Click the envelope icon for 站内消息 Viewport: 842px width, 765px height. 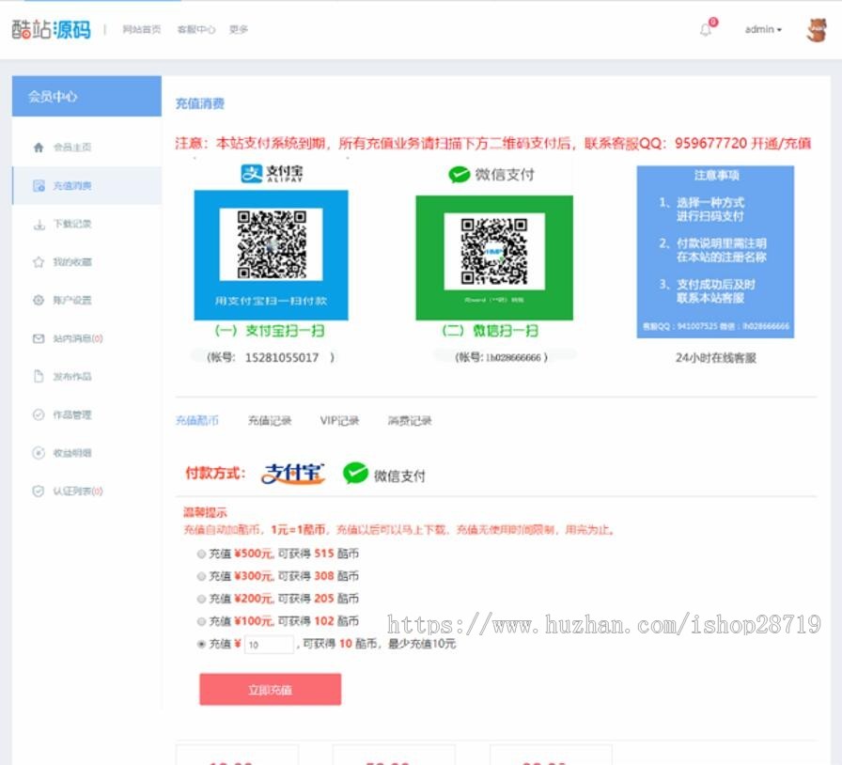(37, 337)
